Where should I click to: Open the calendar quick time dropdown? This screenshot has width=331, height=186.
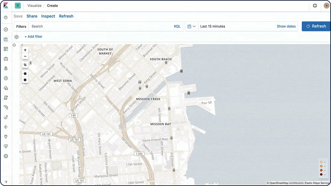192,26
